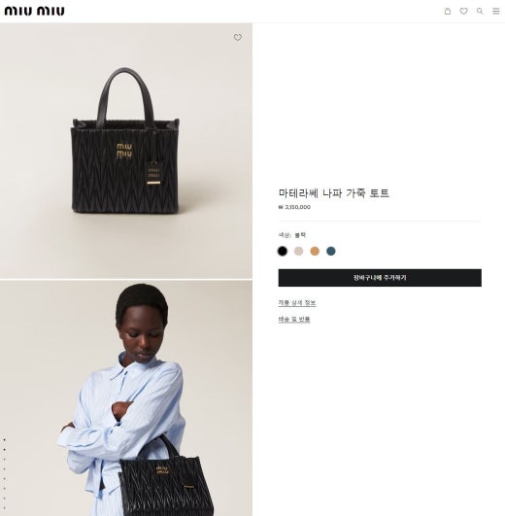Viewport: 505px width, 516px height.
Task: Jump to last image pagination dot
Action: click(5, 508)
